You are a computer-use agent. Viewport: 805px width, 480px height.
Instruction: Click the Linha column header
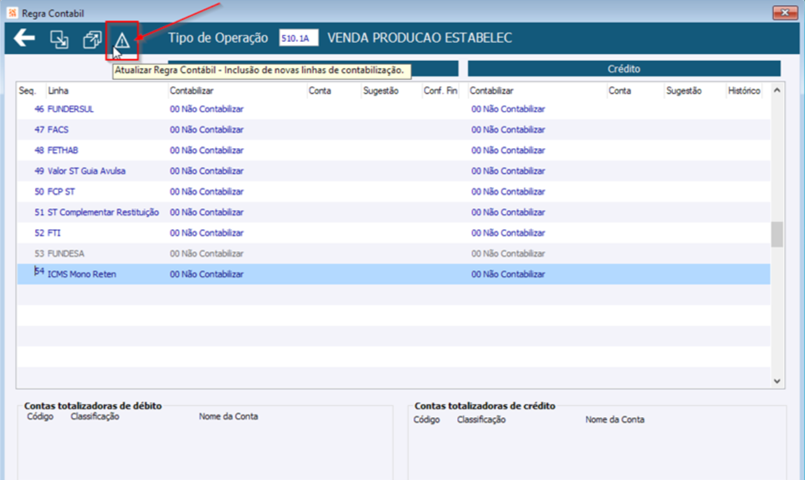[58, 91]
